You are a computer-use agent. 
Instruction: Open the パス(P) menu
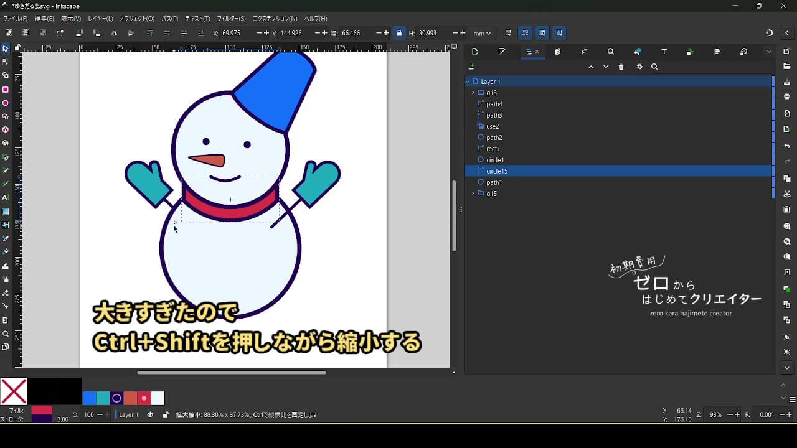coord(169,19)
